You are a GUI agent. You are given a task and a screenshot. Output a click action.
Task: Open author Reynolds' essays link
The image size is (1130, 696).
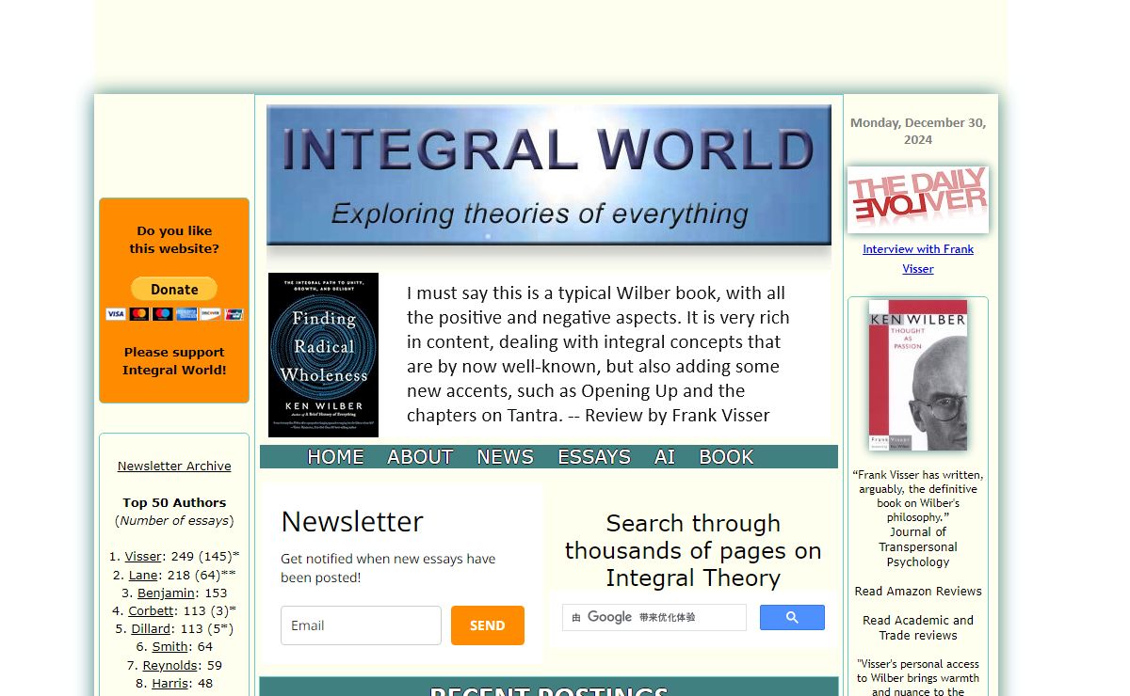coord(169,666)
